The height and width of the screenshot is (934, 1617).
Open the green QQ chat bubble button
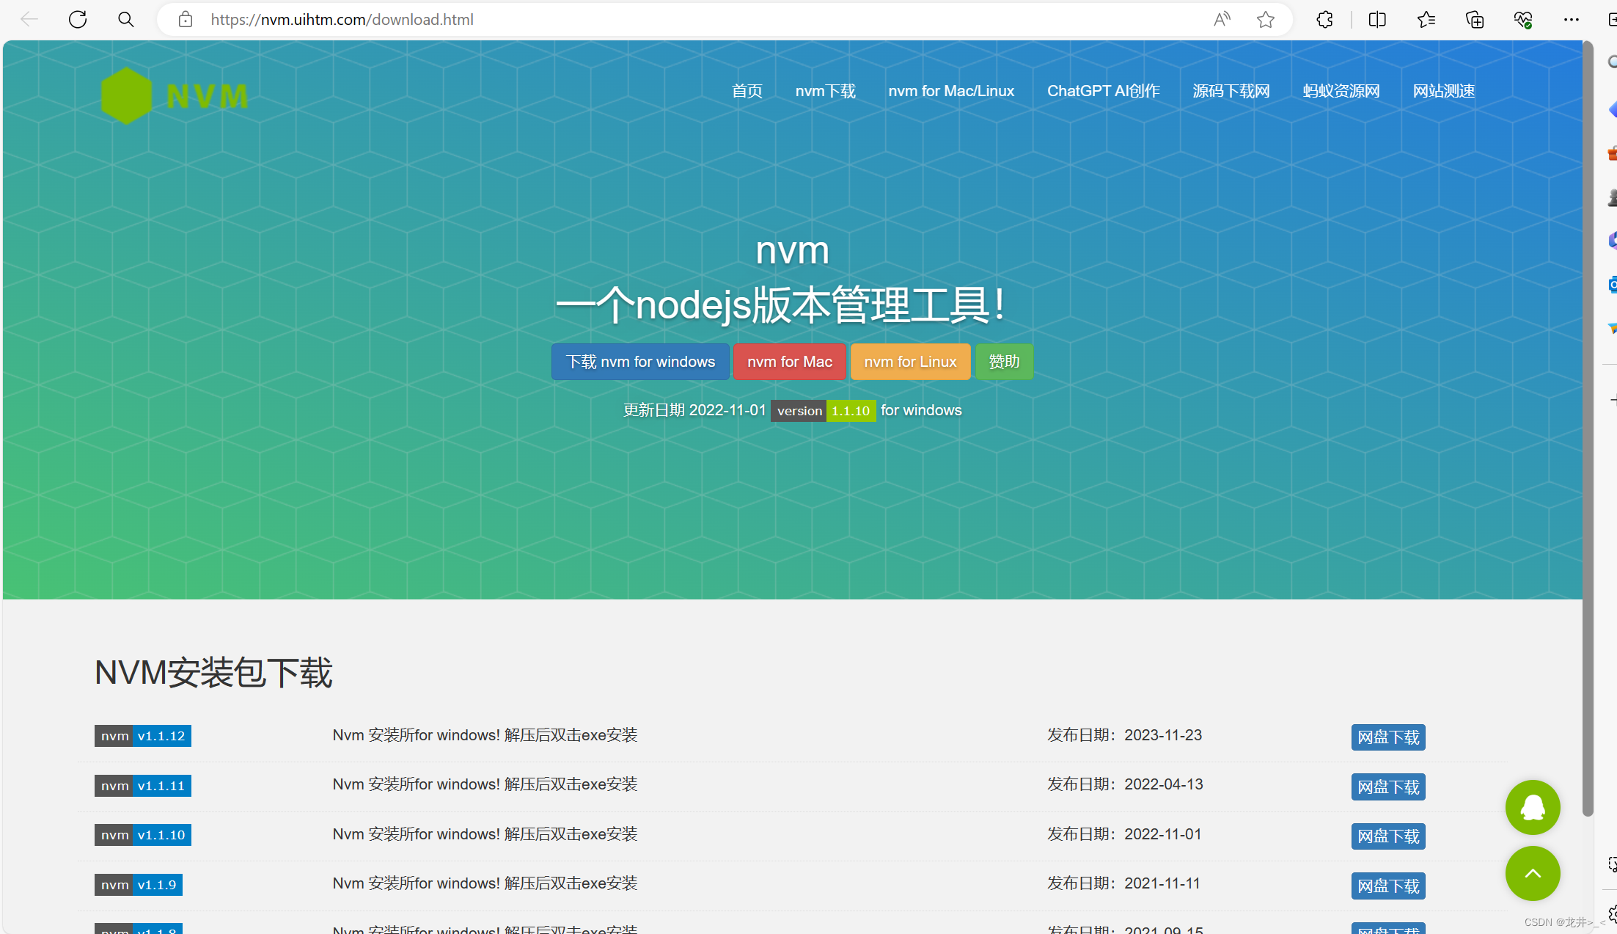tap(1533, 807)
